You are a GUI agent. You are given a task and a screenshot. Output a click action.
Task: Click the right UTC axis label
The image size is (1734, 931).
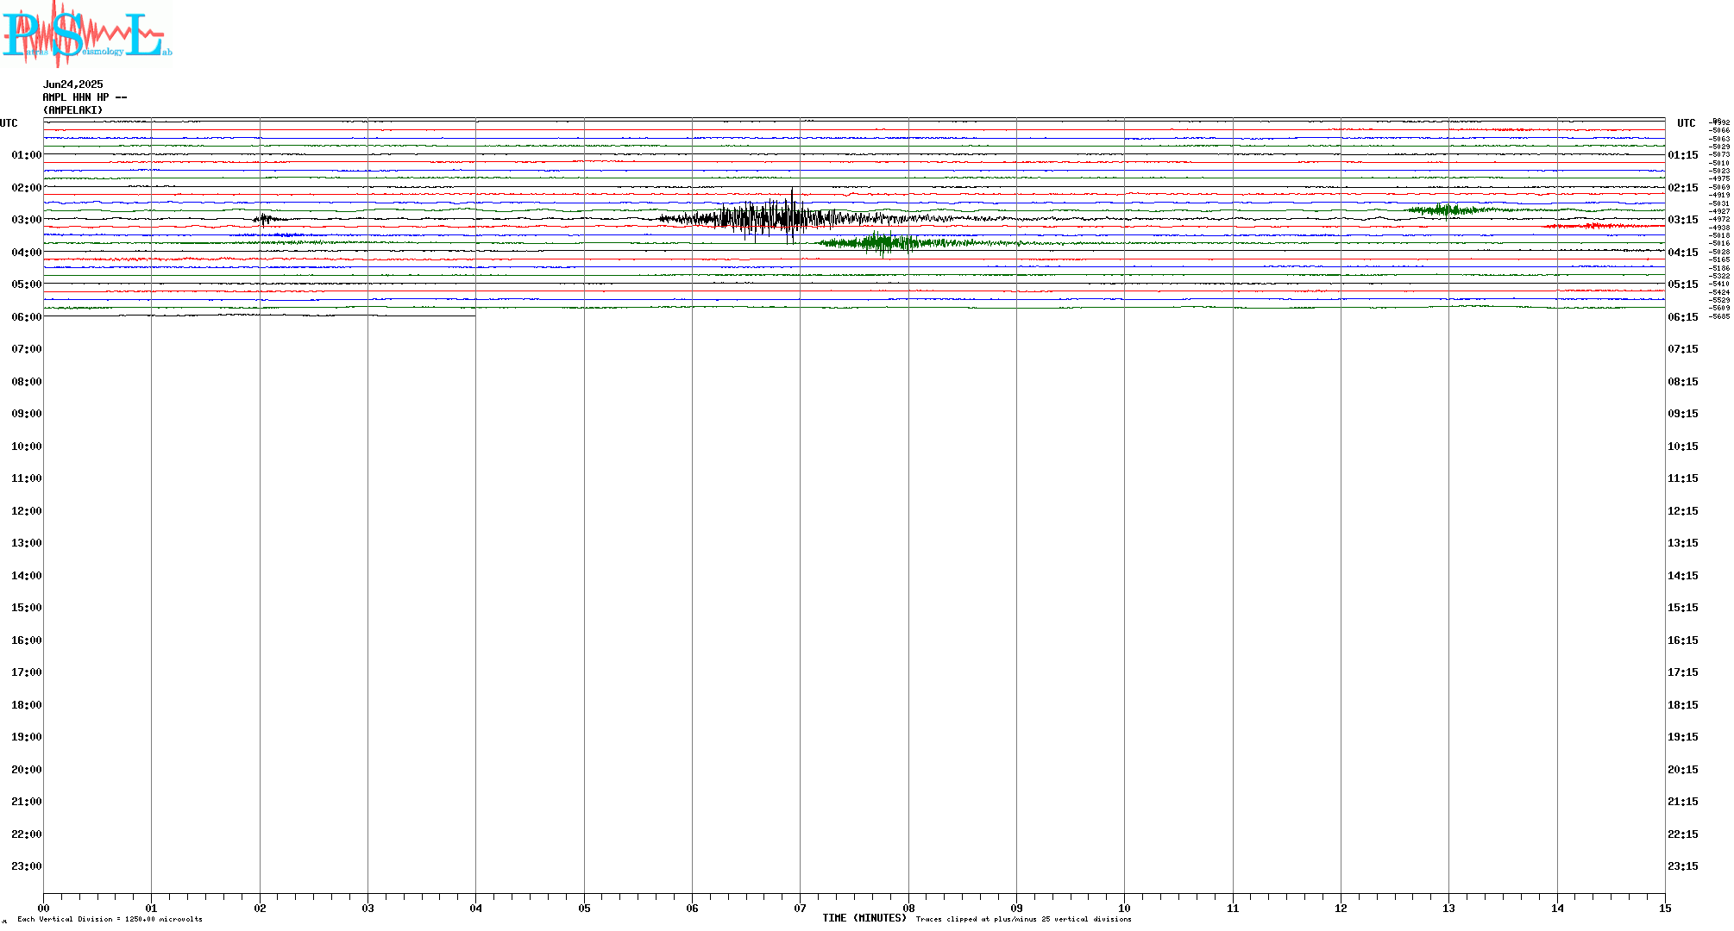point(1686,123)
